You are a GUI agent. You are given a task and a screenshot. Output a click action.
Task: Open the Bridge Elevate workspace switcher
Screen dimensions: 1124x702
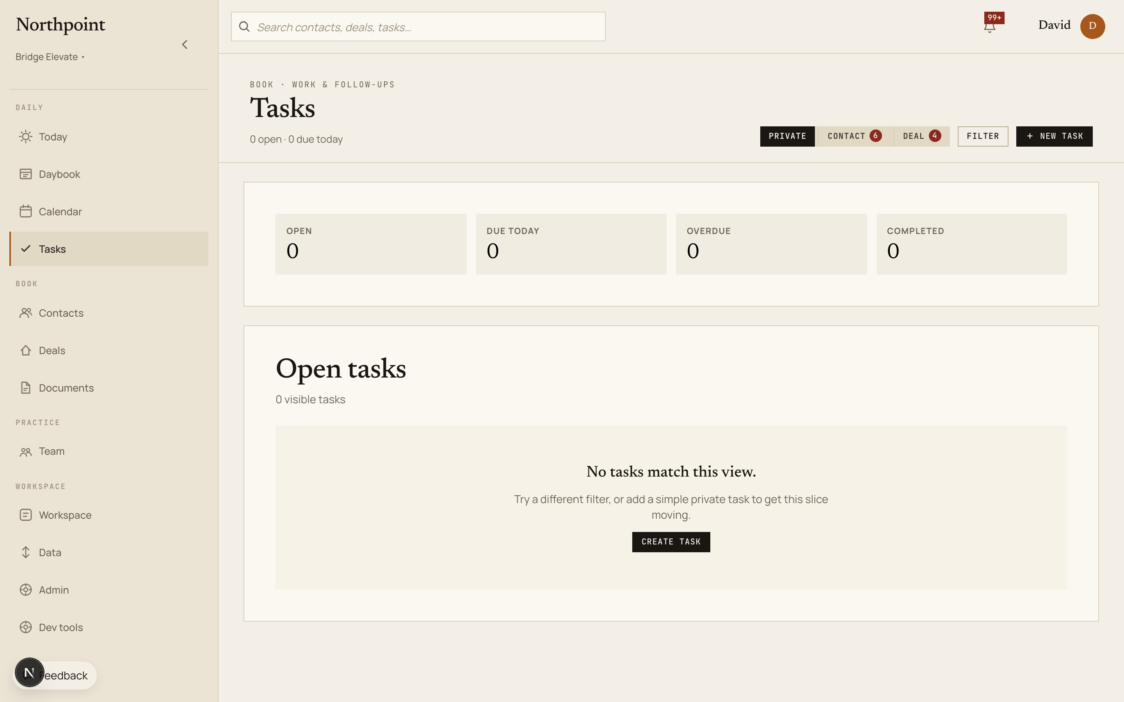click(x=50, y=57)
